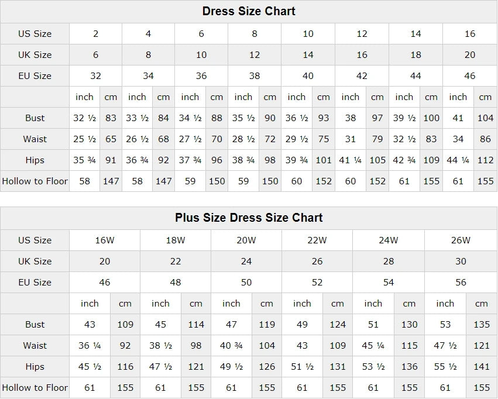
Task: Select the US Size 8 header cell
Action: click(x=255, y=34)
